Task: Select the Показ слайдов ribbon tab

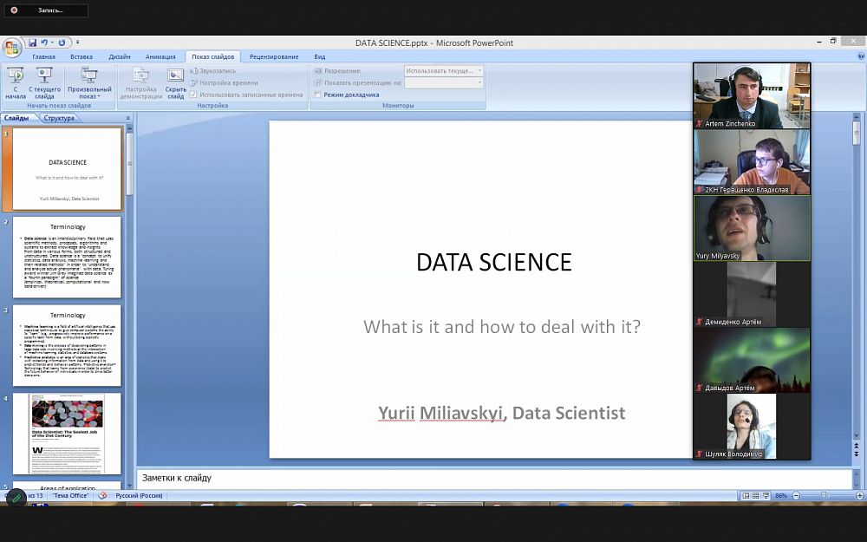Action: (213, 56)
